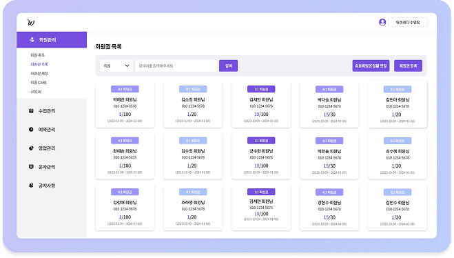The image size is (454, 258).
Task: Open the user profile avatar icon
Action: point(382,22)
